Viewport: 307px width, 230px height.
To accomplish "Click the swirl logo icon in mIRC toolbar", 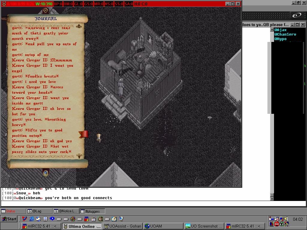I will 297,15.
